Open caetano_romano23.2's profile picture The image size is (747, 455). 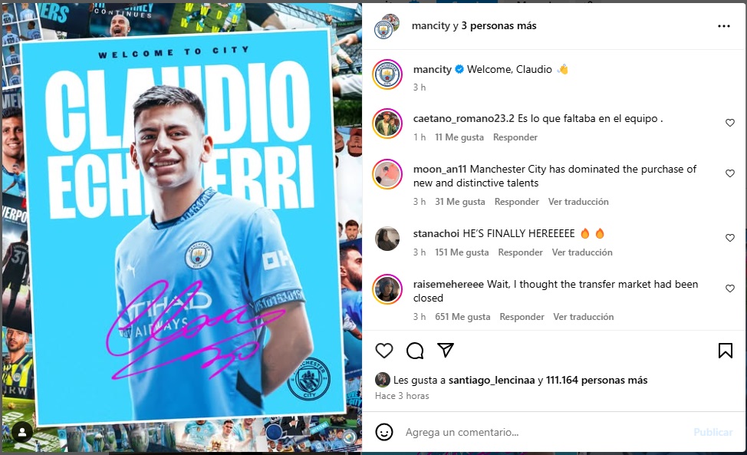pyautogui.click(x=387, y=124)
